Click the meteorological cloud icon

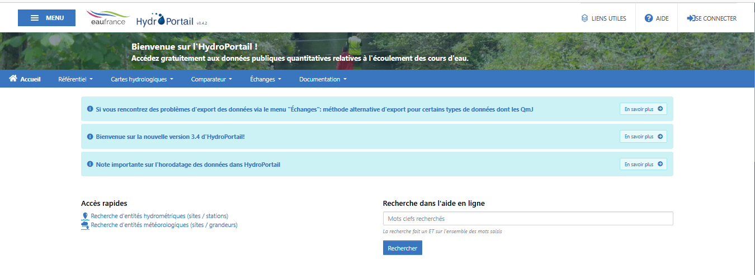click(85, 226)
